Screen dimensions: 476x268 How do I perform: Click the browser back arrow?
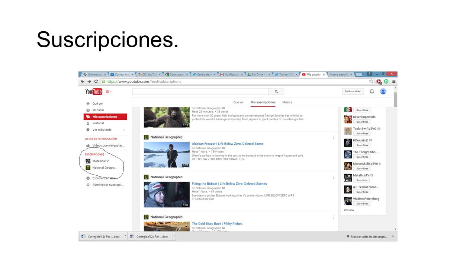pos(83,82)
